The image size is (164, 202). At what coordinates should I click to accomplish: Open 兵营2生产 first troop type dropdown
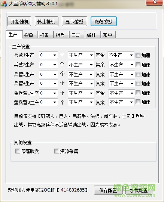tap(81, 65)
